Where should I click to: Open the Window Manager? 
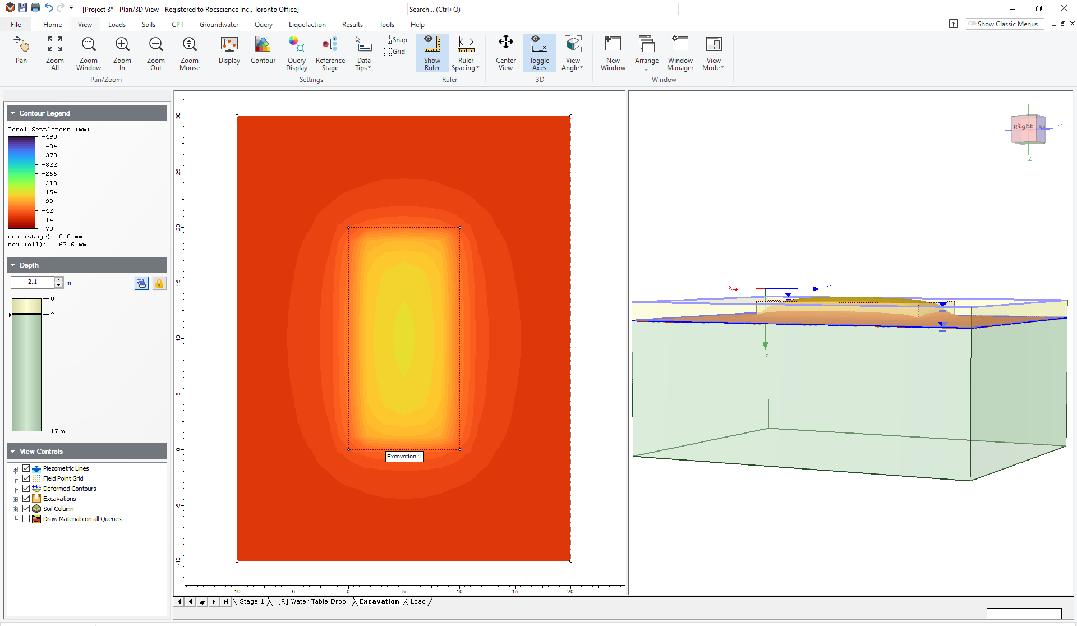tap(680, 52)
